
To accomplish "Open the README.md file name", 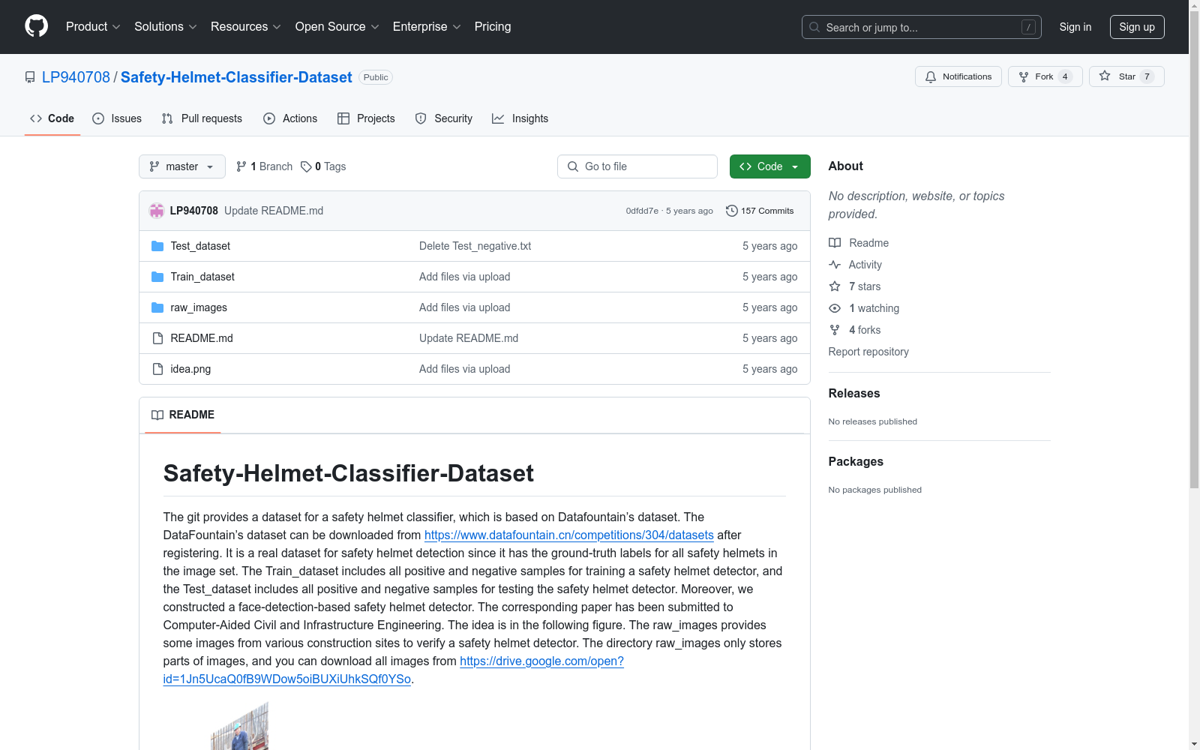I will (x=202, y=338).
